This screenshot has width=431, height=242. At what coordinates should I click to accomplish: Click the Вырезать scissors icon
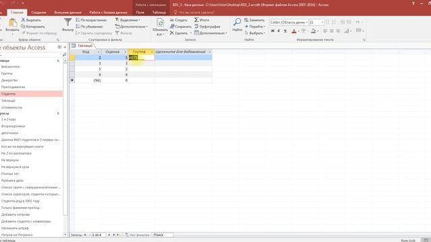pos(23,20)
